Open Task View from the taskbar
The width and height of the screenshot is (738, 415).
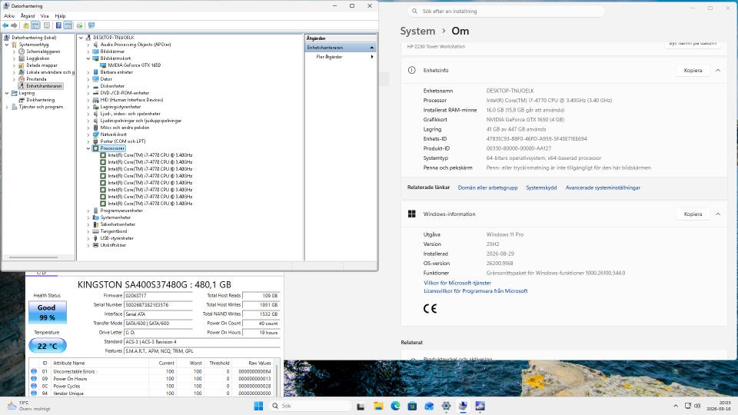click(x=361, y=406)
